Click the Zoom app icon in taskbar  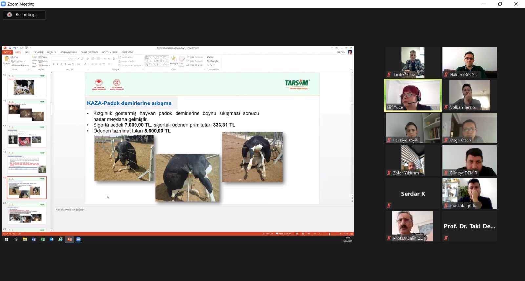point(78,239)
